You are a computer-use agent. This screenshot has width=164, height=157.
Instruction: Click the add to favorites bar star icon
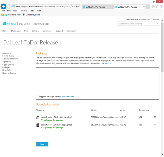(x=3, y=15)
